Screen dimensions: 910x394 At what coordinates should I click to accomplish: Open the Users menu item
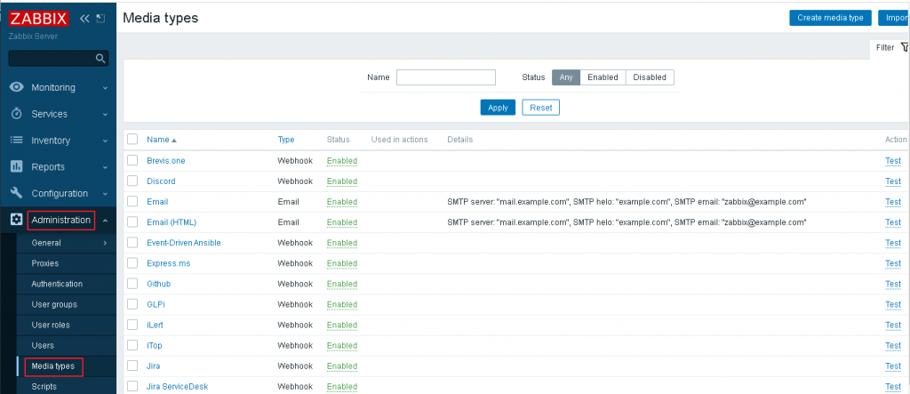43,346
